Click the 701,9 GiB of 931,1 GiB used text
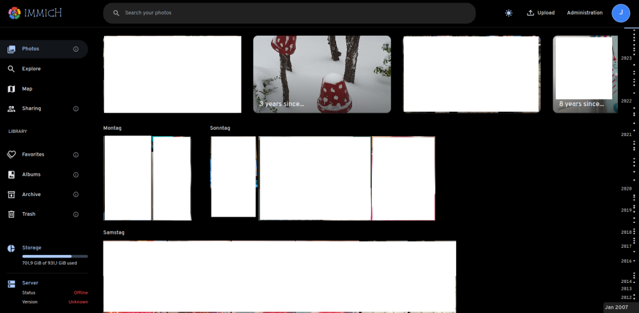 (x=49, y=263)
